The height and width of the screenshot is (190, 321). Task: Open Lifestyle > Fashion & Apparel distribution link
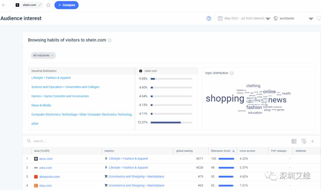click(x=51, y=78)
